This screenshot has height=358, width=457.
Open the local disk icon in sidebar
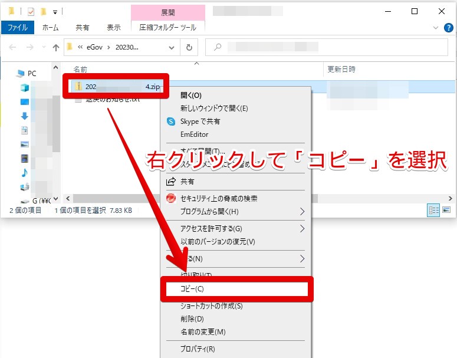tap(25, 187)
